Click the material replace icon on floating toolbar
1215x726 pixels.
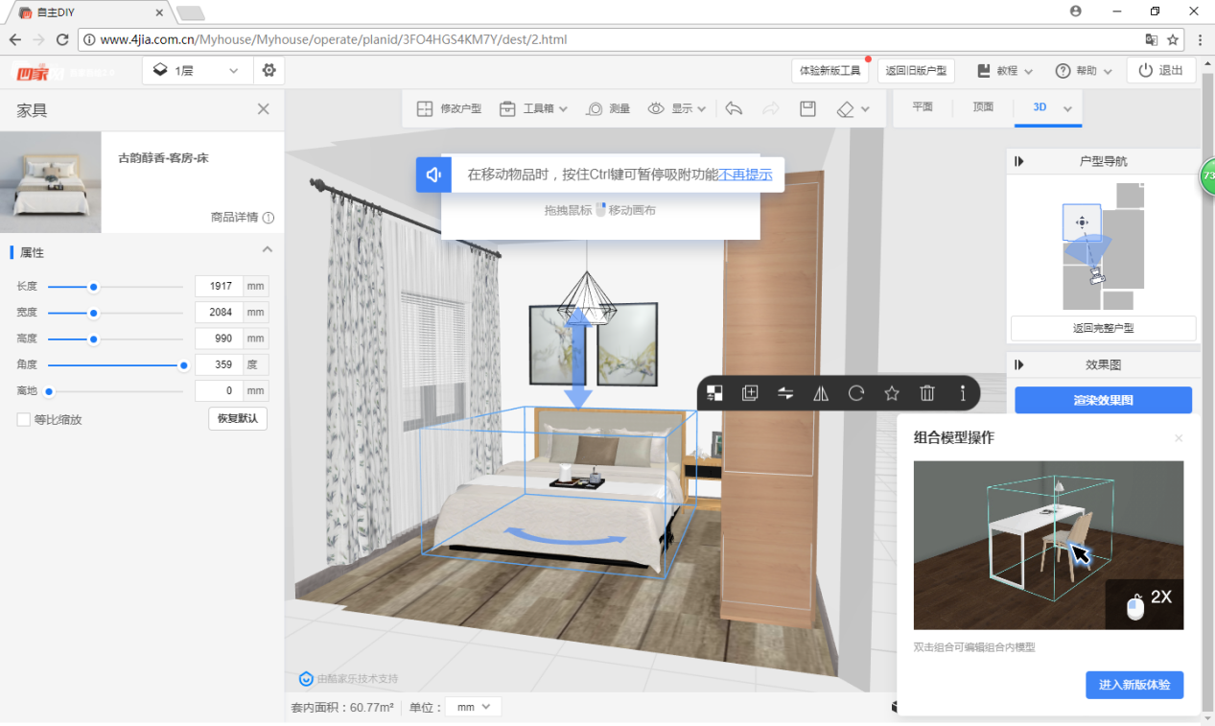pos(714,392)
